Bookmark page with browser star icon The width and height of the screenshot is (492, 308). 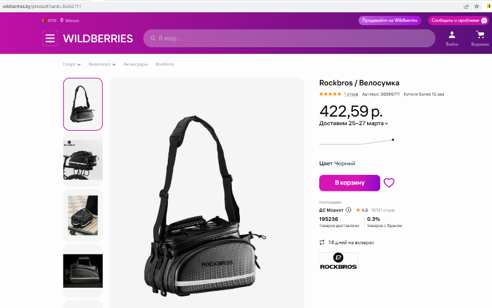tap(477, 6)
